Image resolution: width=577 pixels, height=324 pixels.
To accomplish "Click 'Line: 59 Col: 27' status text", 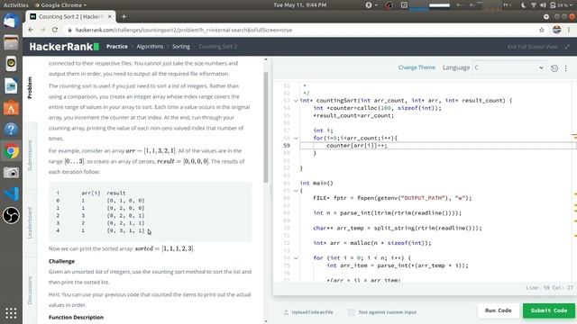I will tap(549, 288).
